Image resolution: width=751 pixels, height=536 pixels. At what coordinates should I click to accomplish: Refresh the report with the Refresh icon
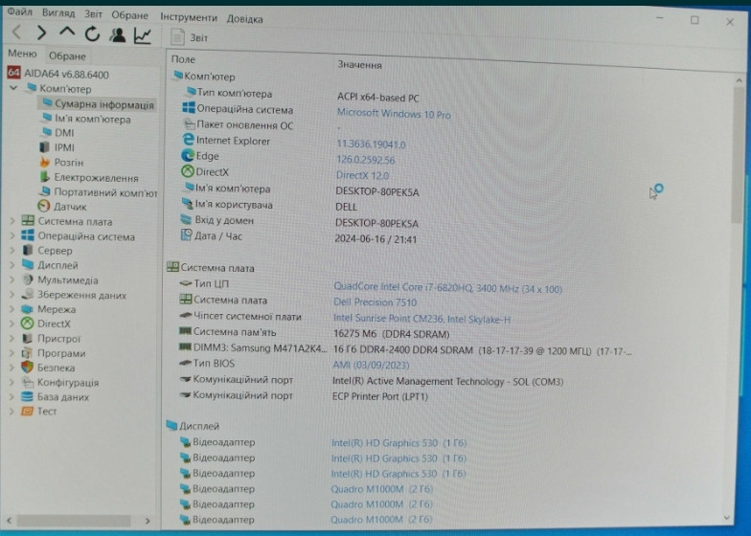click(92, 34)
